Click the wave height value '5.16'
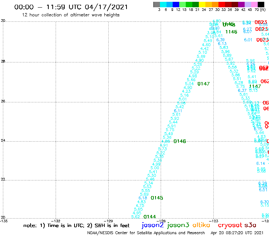The width and height of the screenshot is (269, 236). click(184, 95)
